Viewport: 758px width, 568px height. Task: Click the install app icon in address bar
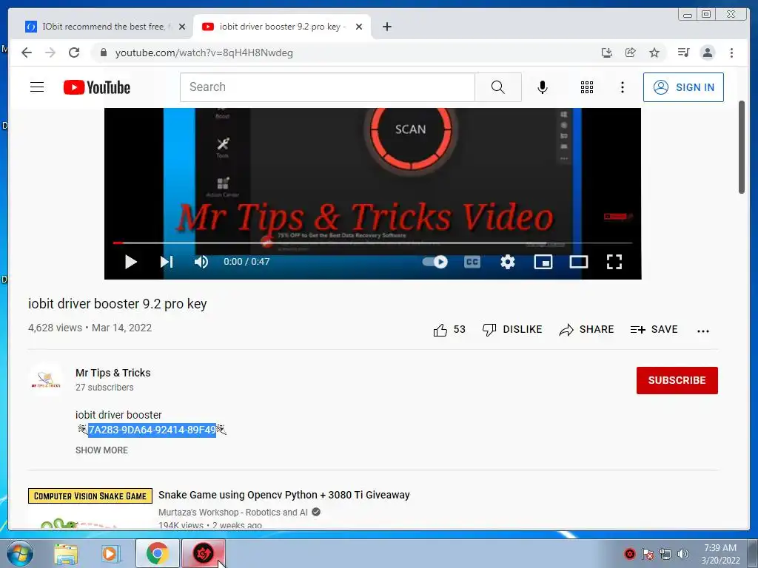[607, 53]
